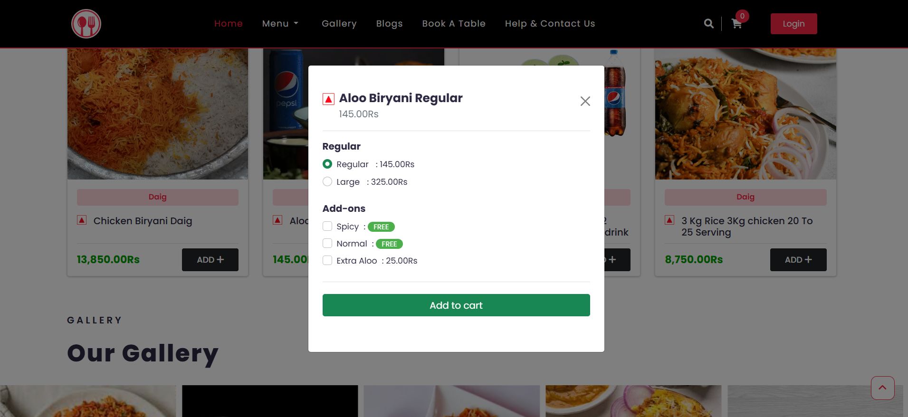
Task: Close the Aloo Biryani dialog
Action: pyautogui.click(x=585, y=101)
